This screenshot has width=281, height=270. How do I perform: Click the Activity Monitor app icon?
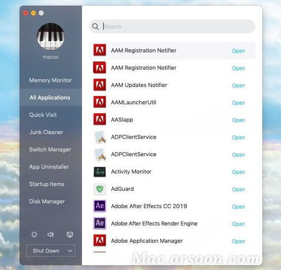pos(99,172)
